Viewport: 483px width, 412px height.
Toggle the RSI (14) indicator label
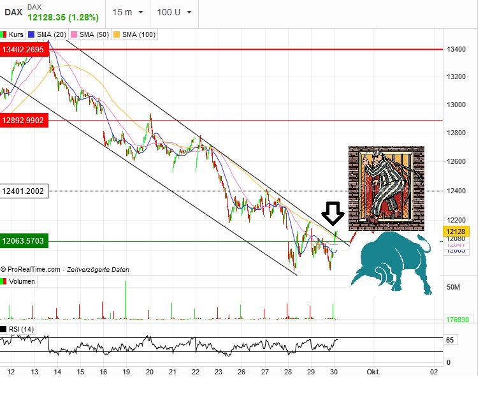click(18, 329)
